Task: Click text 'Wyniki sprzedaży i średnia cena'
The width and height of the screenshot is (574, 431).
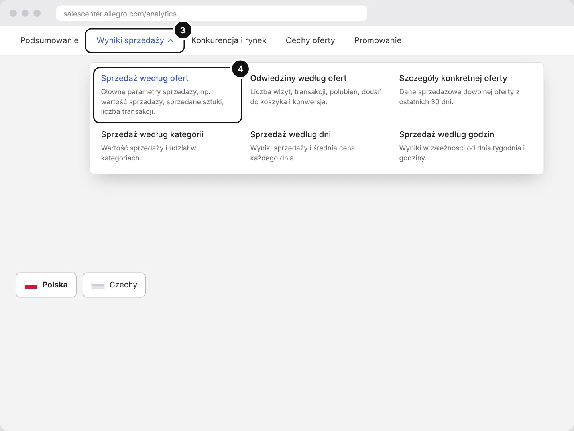Action: coord(303,148)
